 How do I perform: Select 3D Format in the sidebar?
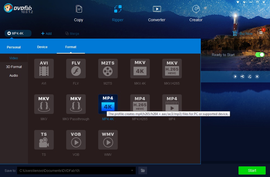pos(13,67)
